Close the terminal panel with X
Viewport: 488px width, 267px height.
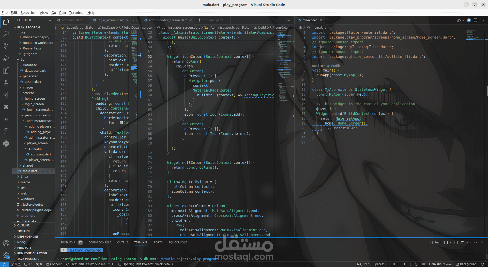tap(482, 242)
